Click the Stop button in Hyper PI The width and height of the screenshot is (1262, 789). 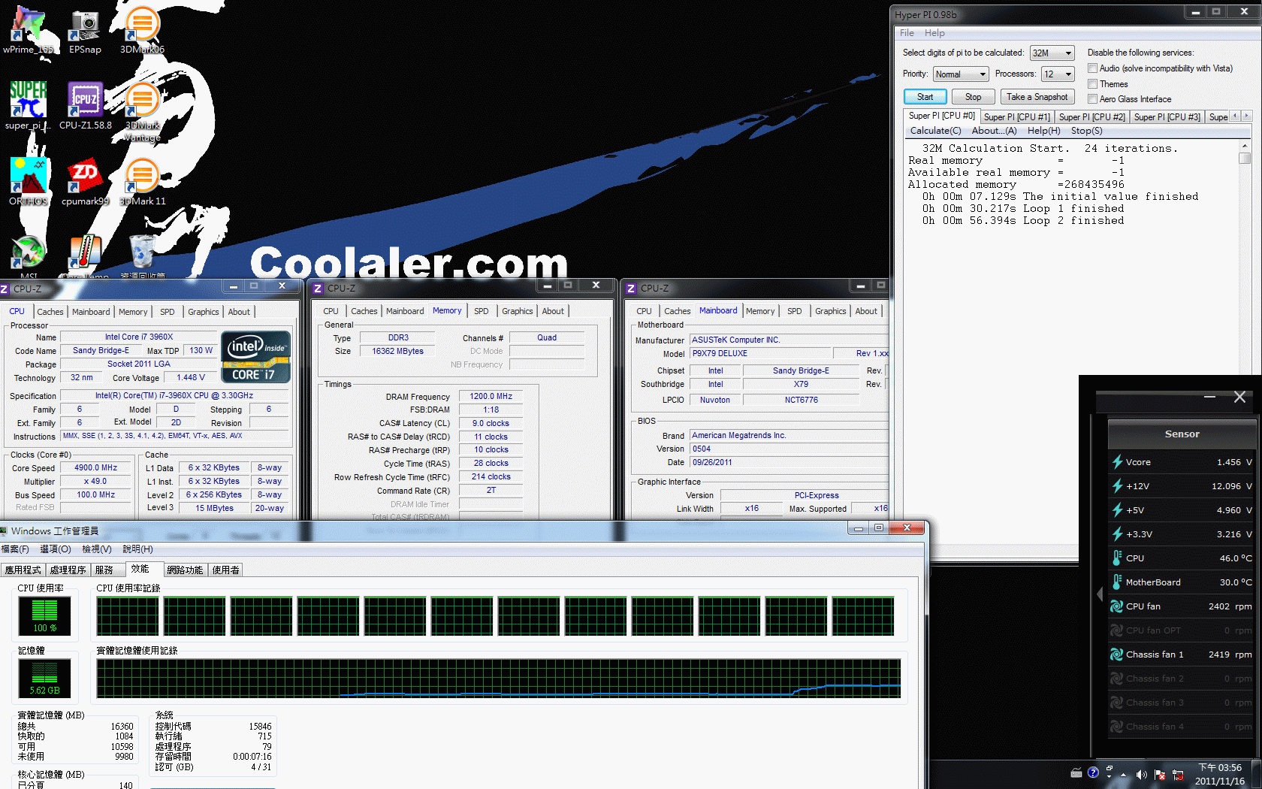(x=973, y=97)
